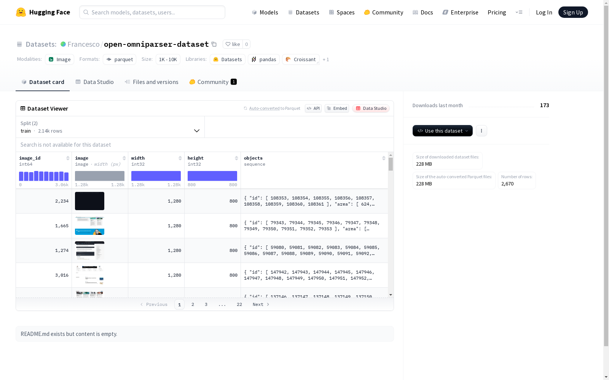This screenshot has width=609, height=380.
Task: Open the Dataset card tab
Action: (x=43, y=82)
